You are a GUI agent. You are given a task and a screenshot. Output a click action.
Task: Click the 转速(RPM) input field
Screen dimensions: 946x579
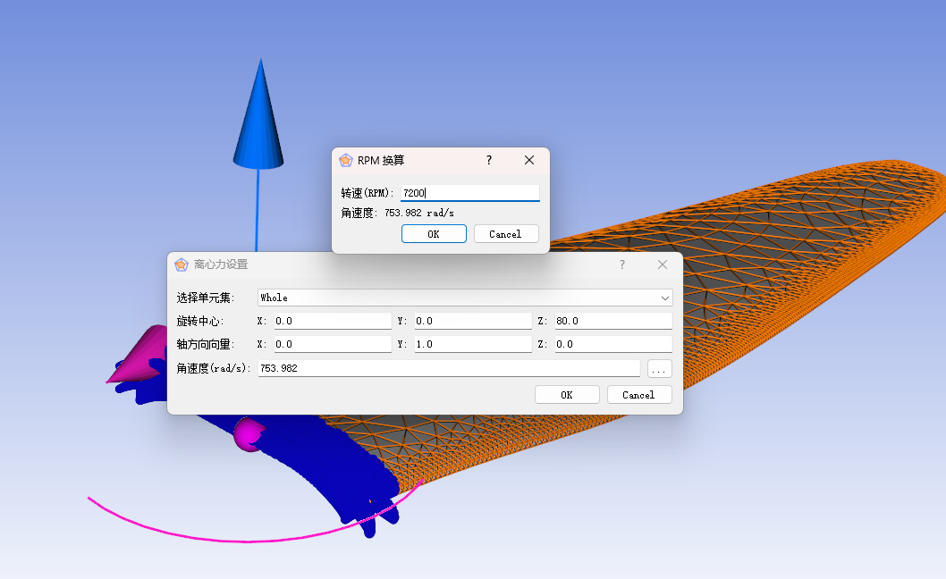pyautogui.click(x=470, y=193)
